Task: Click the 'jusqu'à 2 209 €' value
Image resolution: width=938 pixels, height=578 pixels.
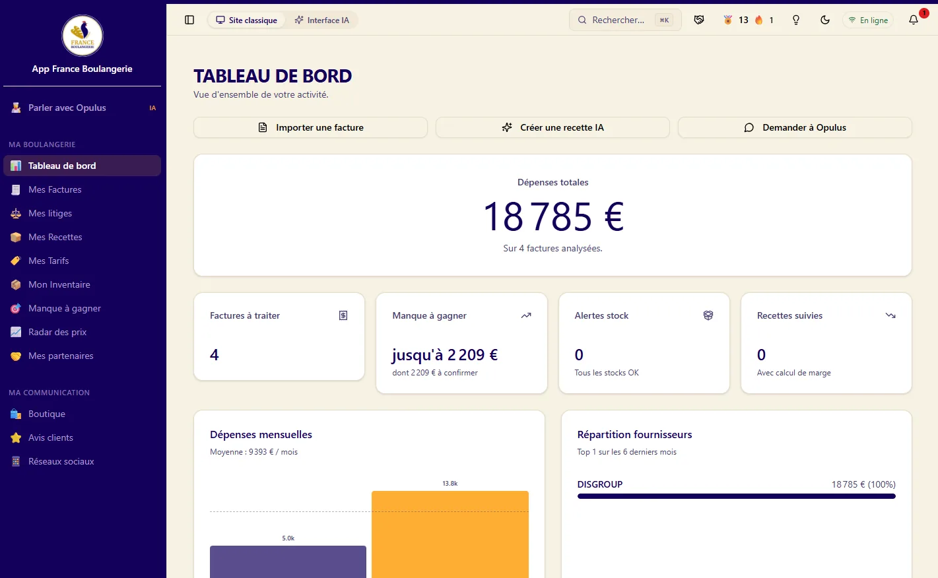Action: pos(445,355)
